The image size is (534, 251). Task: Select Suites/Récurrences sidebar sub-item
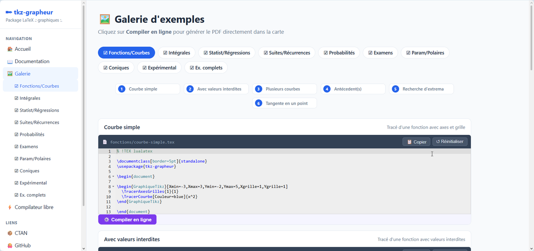click(40, 122)
